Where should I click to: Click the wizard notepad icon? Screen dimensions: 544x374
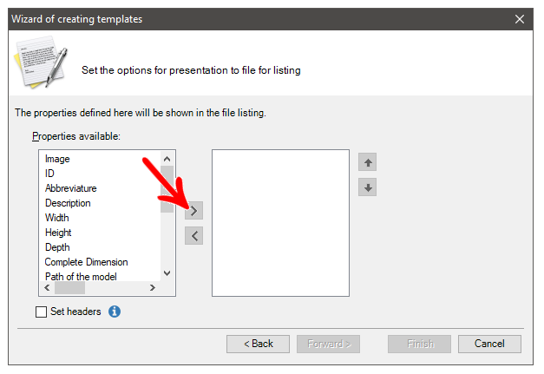[41, 62]
